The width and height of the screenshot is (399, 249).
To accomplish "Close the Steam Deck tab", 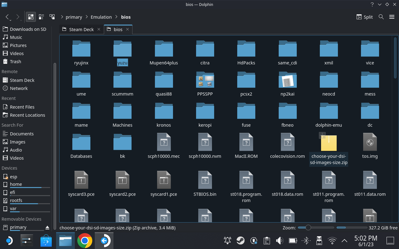I will [99, 29].
